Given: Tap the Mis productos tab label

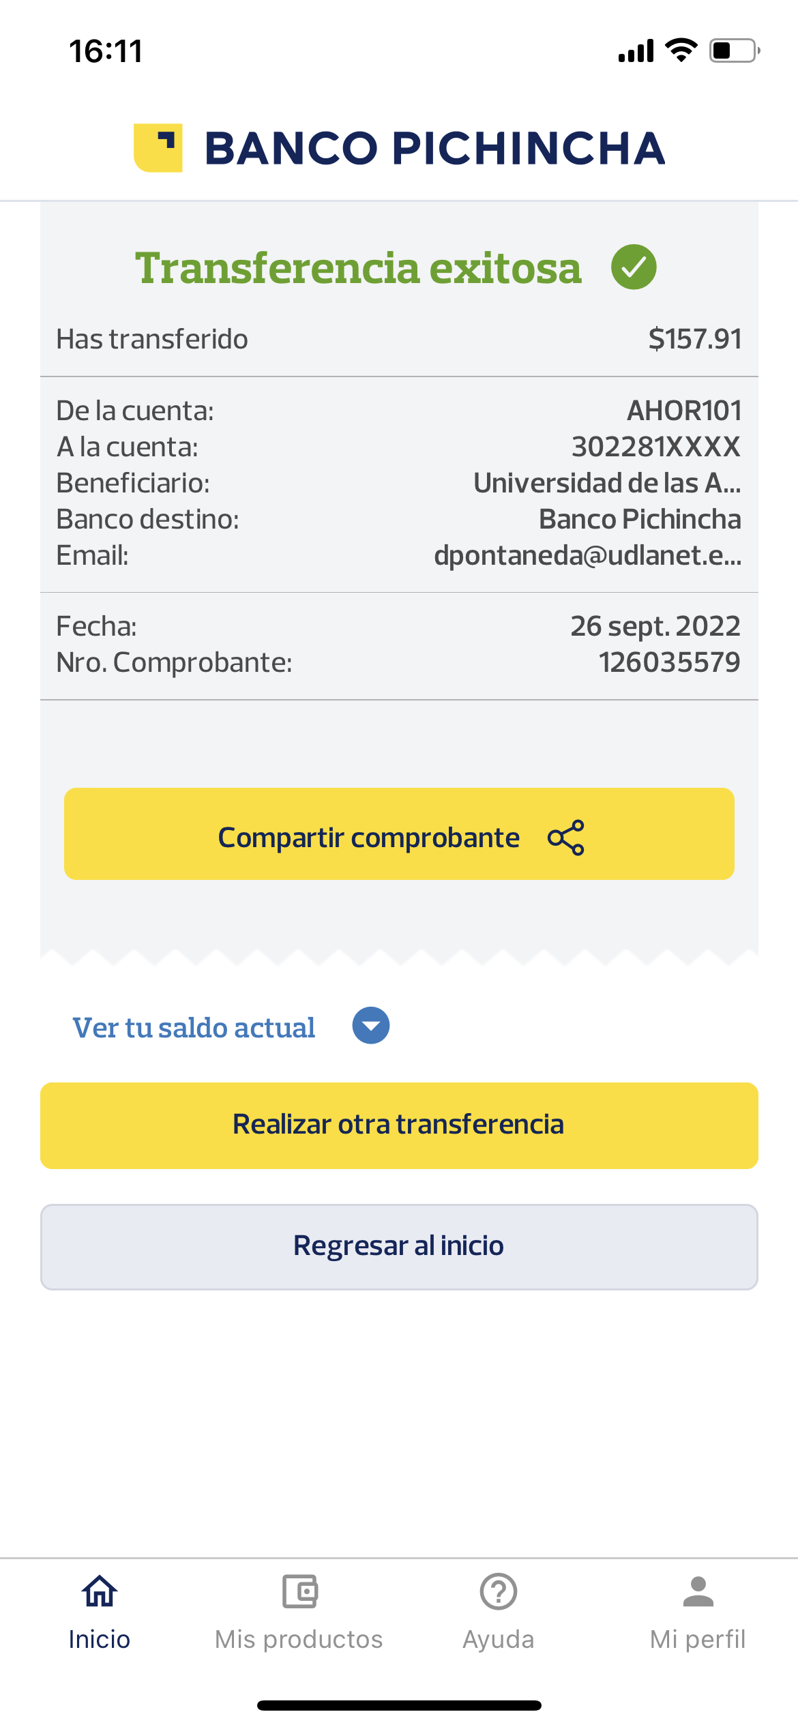Looking at the screenshot, I should point(299,1640).
